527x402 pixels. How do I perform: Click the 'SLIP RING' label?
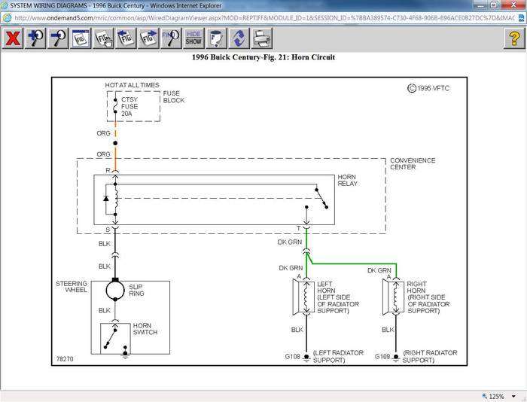tap(136, 290)
